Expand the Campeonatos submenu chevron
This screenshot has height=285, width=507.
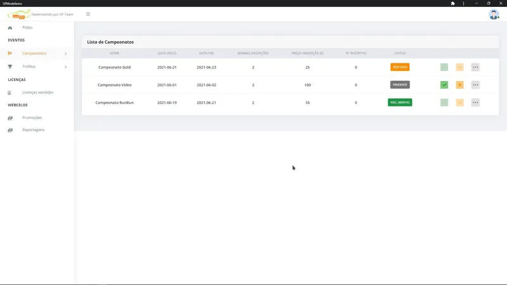(x=66, y=54)
